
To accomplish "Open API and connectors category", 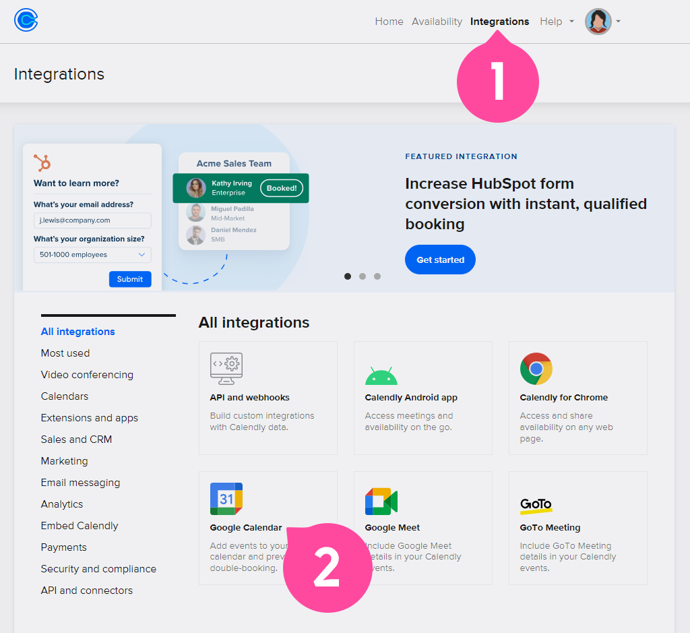I will [87, 591].
